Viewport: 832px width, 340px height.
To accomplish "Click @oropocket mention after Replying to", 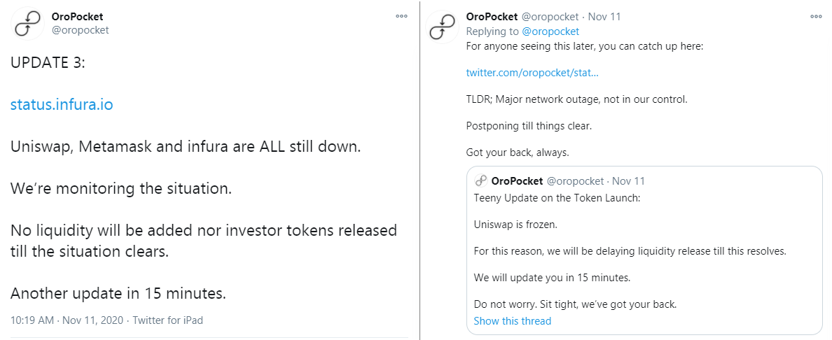I will [550, 31].
